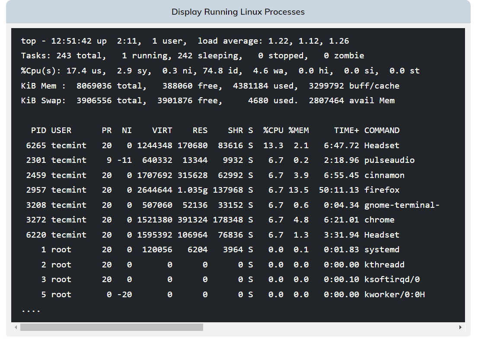Click PID 6265 in Headset row
Screen dimensions: 478x340
36,145
